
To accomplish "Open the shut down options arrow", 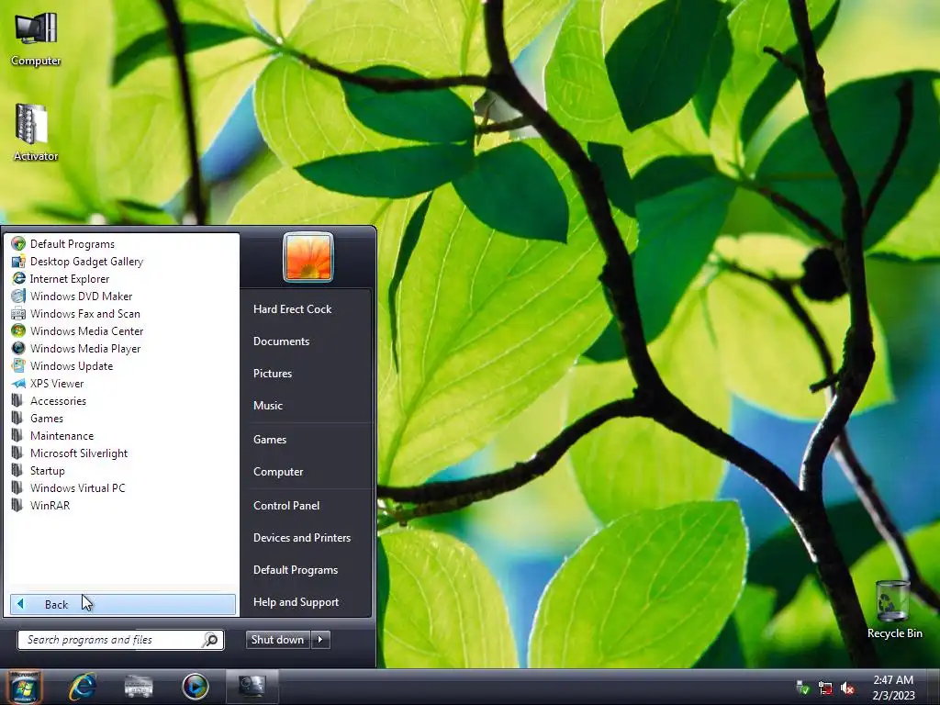I will click(x=320, y=640).
